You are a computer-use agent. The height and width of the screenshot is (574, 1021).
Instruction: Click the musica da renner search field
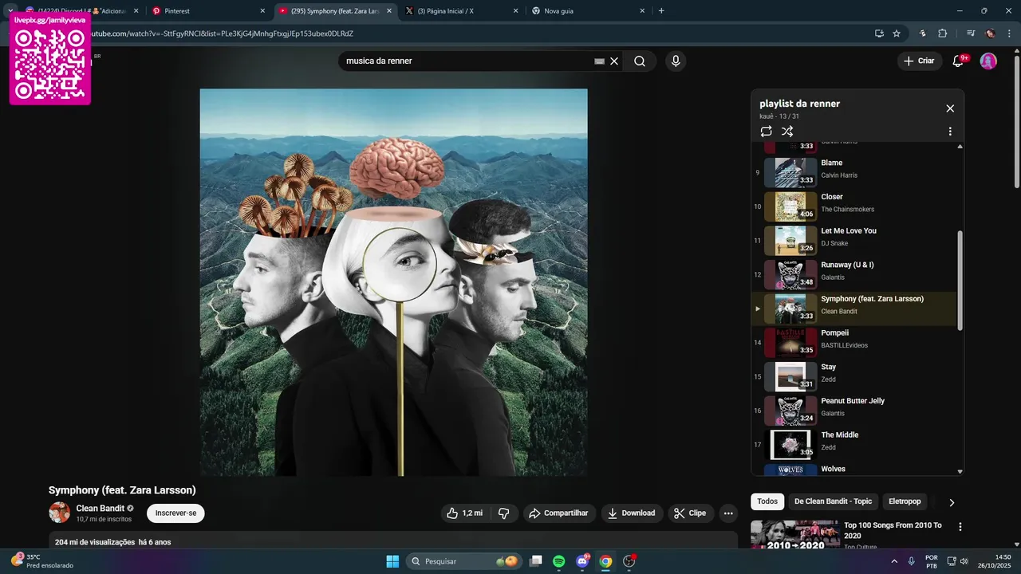pyautogui.click(x=467, y=61)
